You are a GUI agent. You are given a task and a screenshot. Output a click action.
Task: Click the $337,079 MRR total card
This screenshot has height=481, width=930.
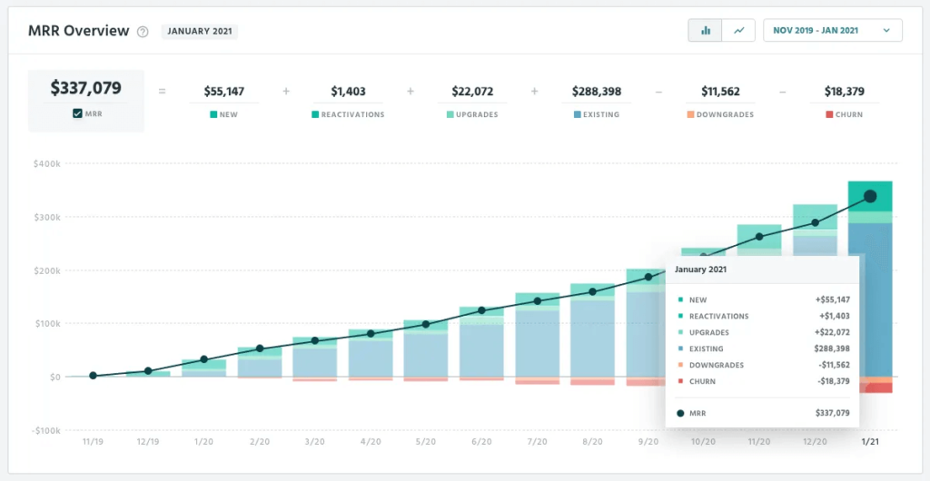pos(85,100)
